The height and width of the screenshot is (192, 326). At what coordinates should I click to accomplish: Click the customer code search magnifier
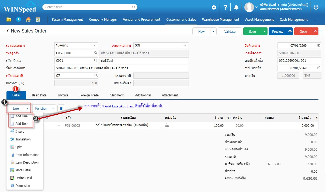pyautogui.click(x=95, y=53)
